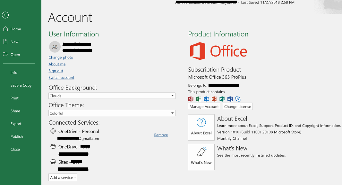The width and height of the screenshot is (342, 185).
Task: Go to Home in the sidebar
Action: click(x=16, y=29)
